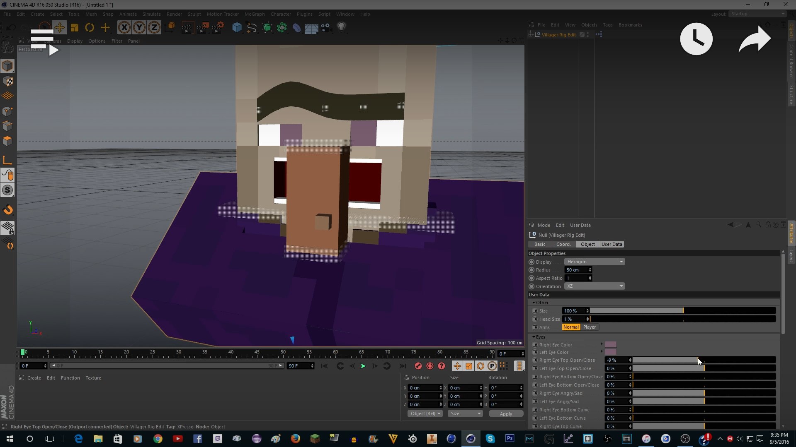Click the Right Eye Color swatch
Screen dimensions: 796x447
tap(611, 344)
